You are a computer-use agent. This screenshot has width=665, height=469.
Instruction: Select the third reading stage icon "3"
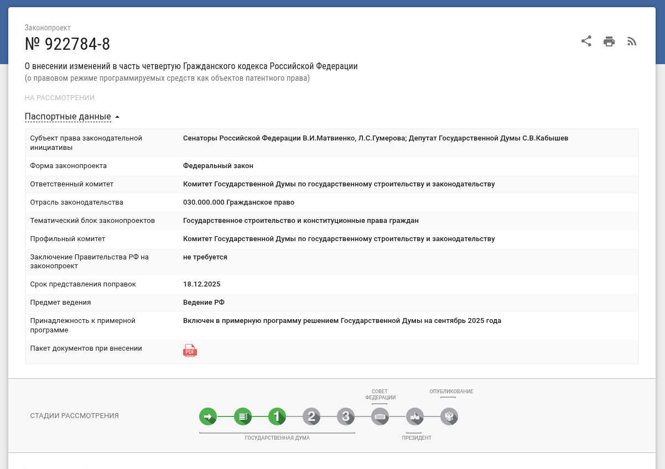pos(345,416)
